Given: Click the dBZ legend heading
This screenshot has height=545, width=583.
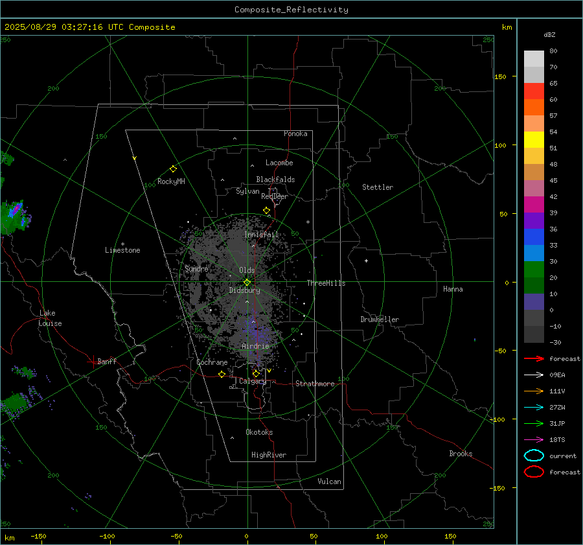Looking at the screenshot, I should pyautogui.click(x=549, y=34).
